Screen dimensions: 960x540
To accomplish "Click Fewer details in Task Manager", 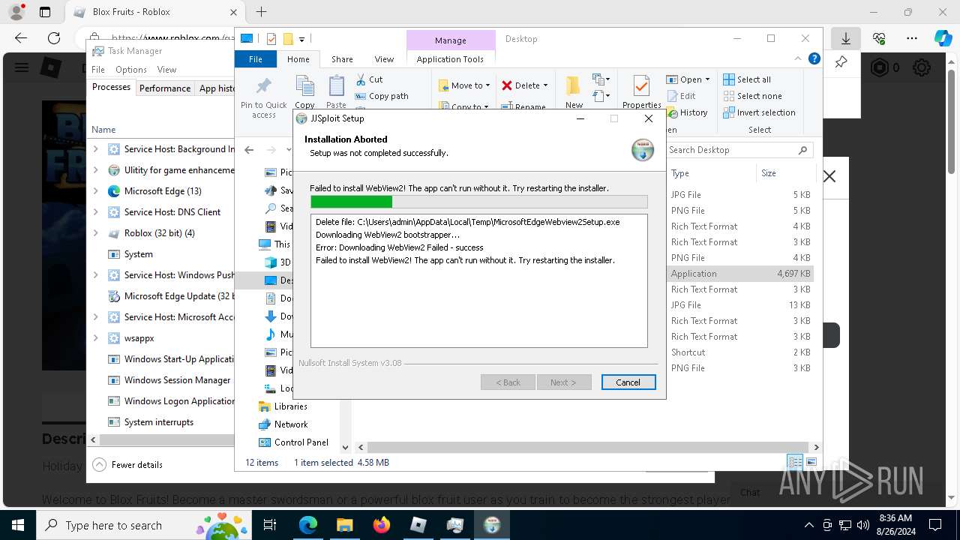I will (127, 465).
